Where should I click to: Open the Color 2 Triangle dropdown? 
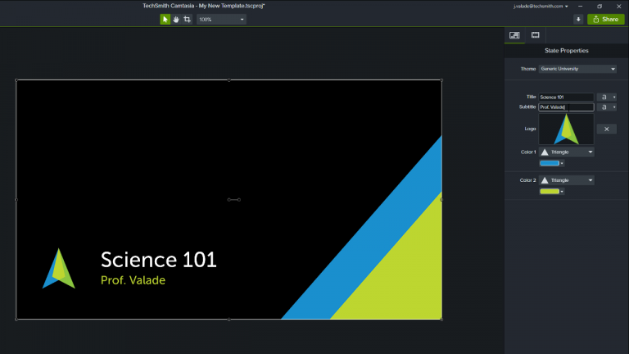[x=566, y=180]
